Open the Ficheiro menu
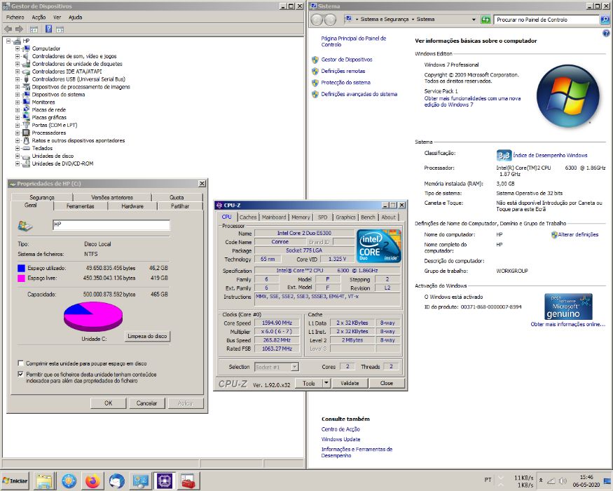Image resolution: width=613 pixels, height=491 pixels. click(15, 18)
